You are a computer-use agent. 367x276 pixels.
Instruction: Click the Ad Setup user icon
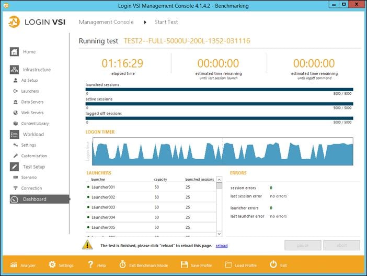[16, 80]
